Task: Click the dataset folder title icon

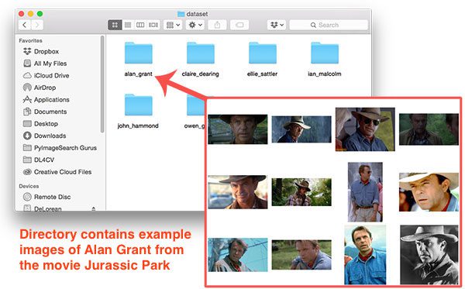Action: tap(181, 14)
